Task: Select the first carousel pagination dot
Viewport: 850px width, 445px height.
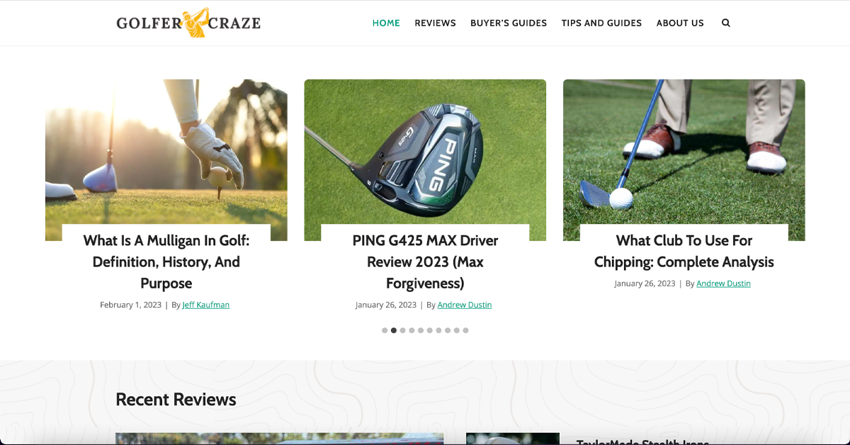Action: (x=385, y=330)
